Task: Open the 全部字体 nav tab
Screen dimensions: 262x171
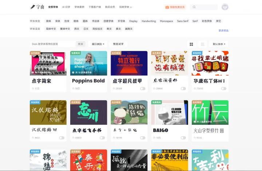Action: tap(53, 7)
